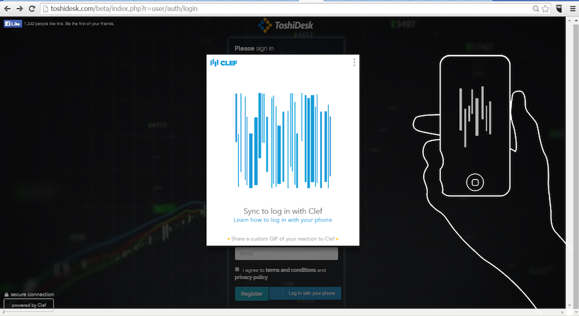
Task: Click the Clef logo in the popup
Action: click(x=224, y=63)
